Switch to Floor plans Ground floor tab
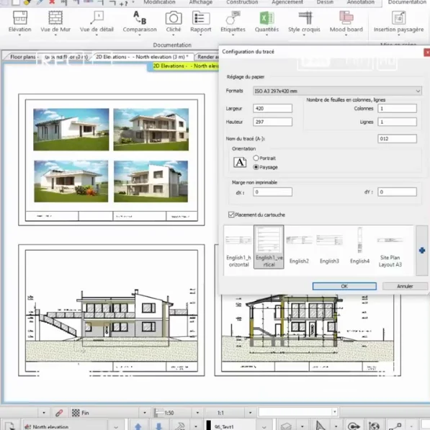This screenshot has height=430, width=430. click(x=49, y=57)
